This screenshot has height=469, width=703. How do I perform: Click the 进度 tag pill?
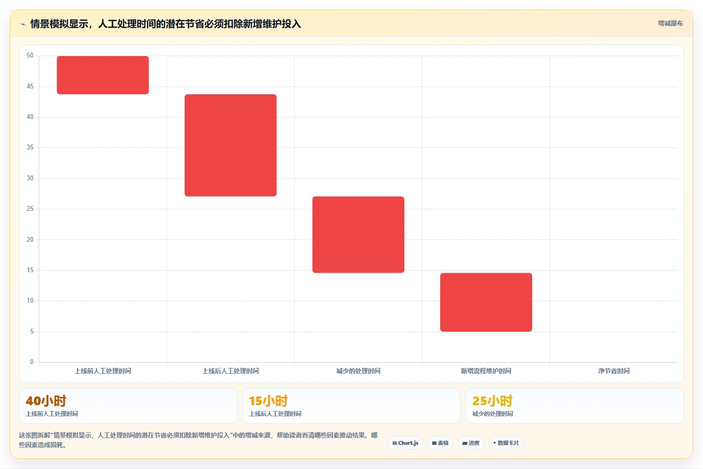pyautogui.click(x=471, y=443)
